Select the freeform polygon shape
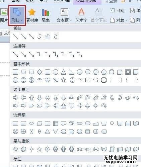This screenshot has width=141, height=167. click(x=48, y=36)
